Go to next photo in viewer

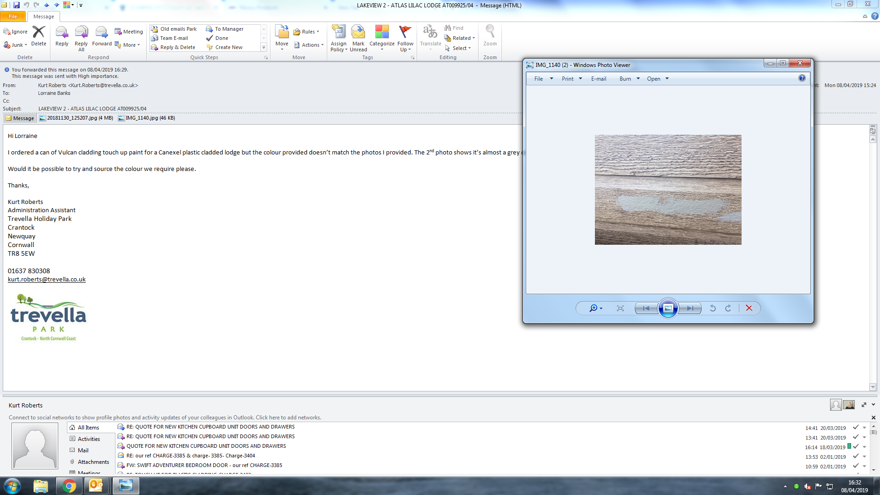690,308
